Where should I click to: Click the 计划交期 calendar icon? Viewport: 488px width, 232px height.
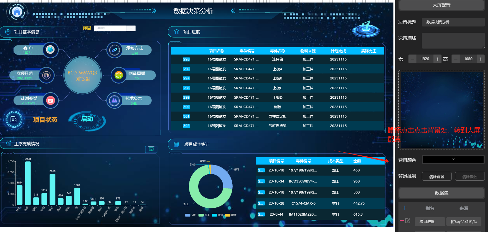click(50, 101)
